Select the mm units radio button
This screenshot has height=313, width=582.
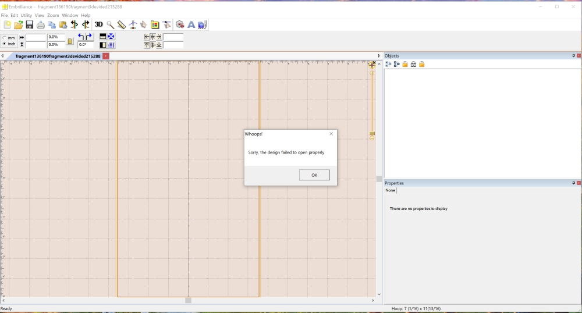tap(5, 37)
